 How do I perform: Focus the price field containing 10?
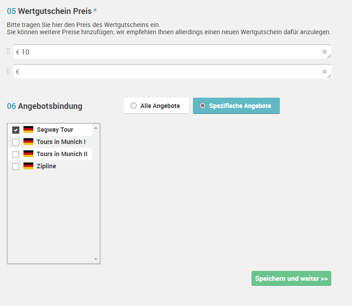pyautogui.click(x=172, y=52)
